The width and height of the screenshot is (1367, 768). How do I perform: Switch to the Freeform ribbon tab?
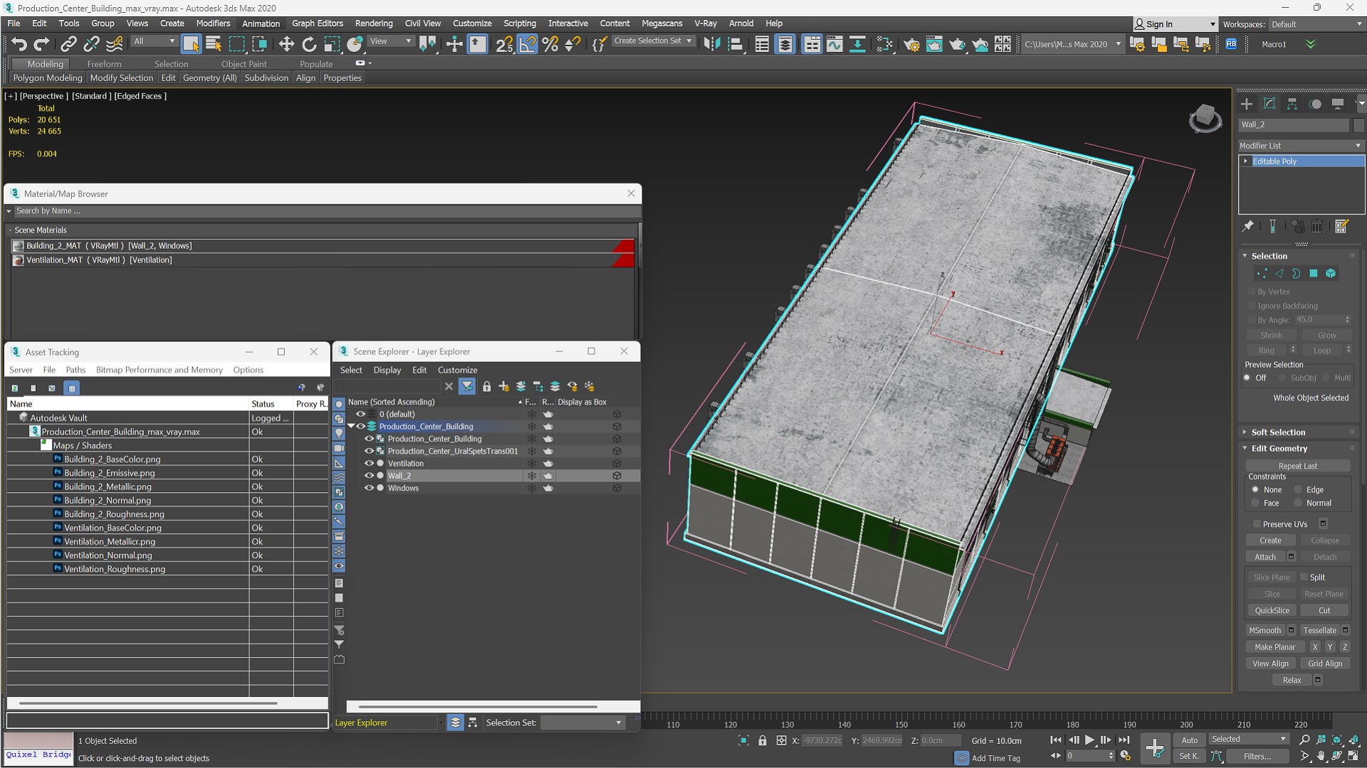[x=104, y=64]
